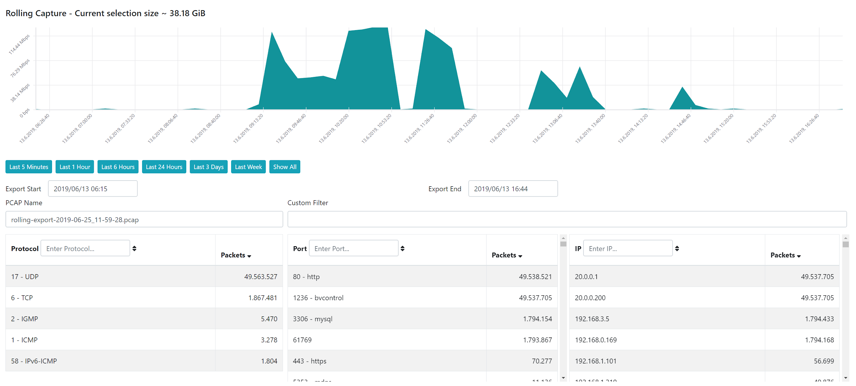The height and width of the screenshot is (386, 856).
Task: Sort protocol table by Packets descending arrow
Action: (x=249, y=256)
